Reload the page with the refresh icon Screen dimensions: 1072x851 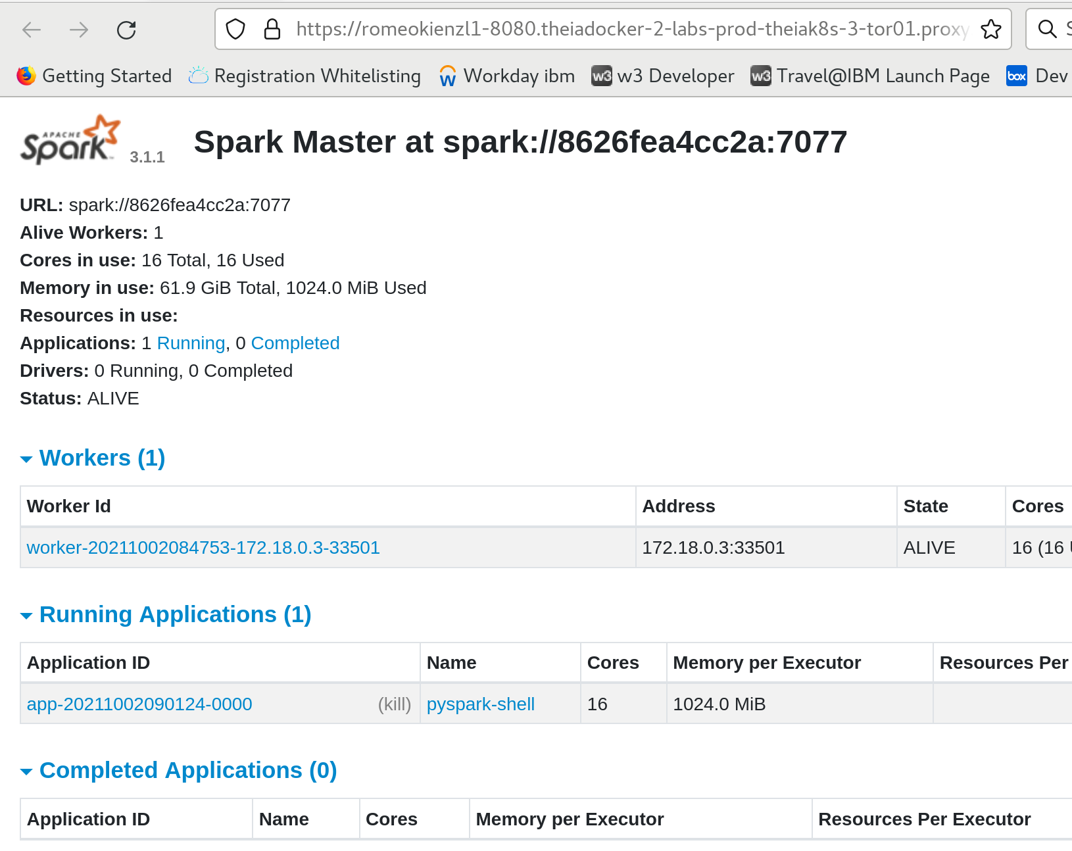pyautogui.click(x=126, y=30)
